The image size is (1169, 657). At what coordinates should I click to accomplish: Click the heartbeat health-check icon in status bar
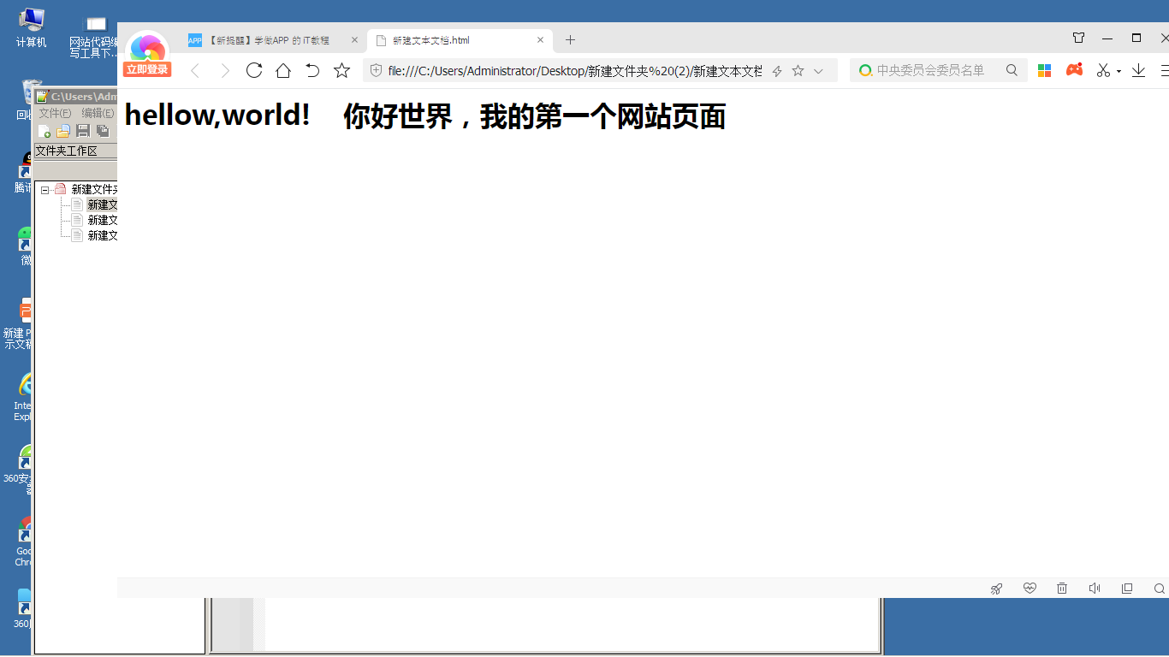[x=1030, y=588]
